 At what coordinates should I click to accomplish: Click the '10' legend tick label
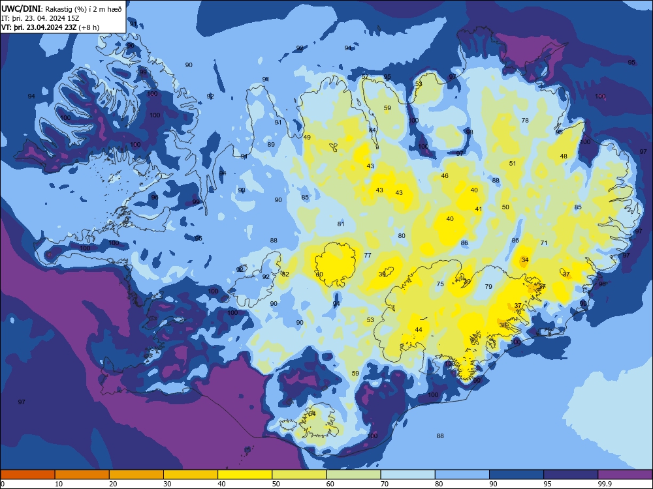point(59,484)
